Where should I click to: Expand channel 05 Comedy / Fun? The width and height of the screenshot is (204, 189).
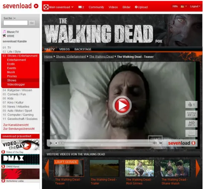pos(14,94)
